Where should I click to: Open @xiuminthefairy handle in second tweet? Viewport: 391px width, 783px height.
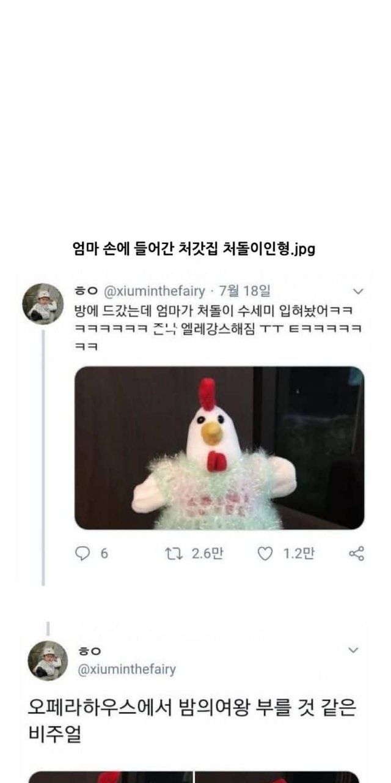tap(127, 669)
